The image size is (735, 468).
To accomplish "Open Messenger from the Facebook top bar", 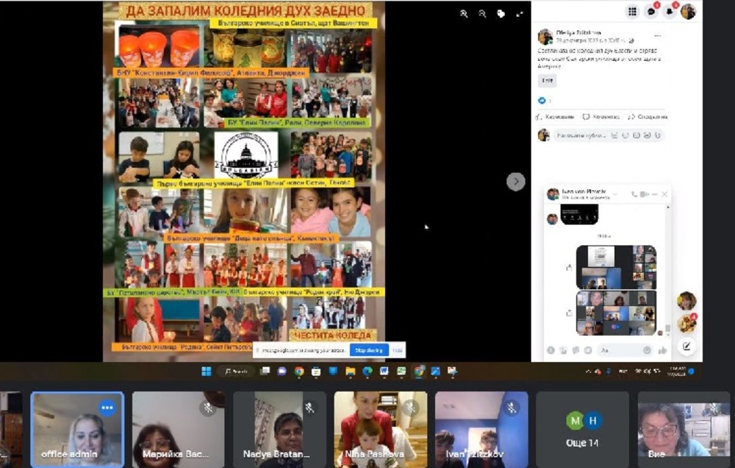I will tap(651, 12).
